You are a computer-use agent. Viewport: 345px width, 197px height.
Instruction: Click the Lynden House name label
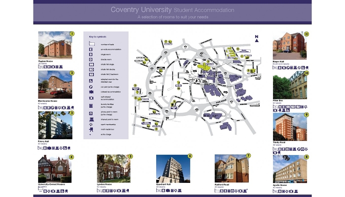click(x=105, y=184)
